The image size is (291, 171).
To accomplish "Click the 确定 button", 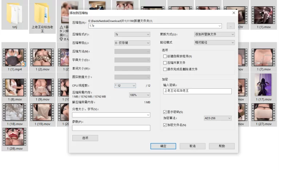I will [x=163, y=146].
